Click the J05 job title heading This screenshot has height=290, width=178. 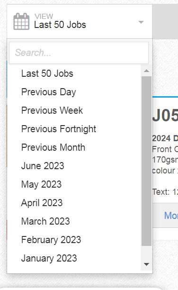click(x=165, y=116)
